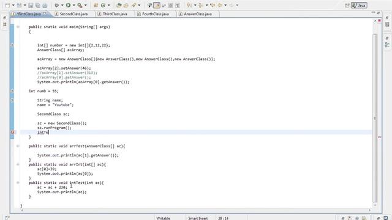Viewport: 392px width, 220px height.
Task: Click the New Java Class icon
Action: click(x=103, y=5)
